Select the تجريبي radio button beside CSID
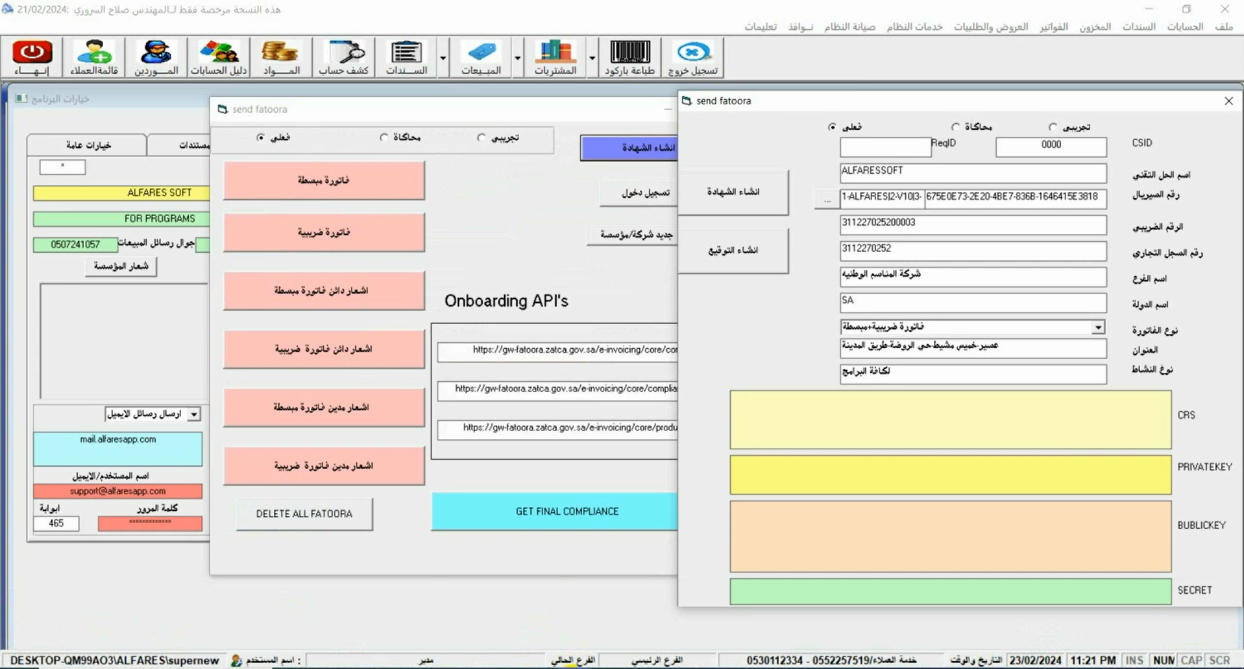 tap(1053, 127)
